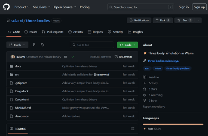Open the Insights tab
The image size is (208, 136).
(135, 32)
